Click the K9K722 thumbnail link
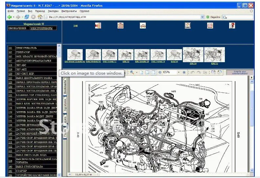260x178 pixels. click(126, 62)
